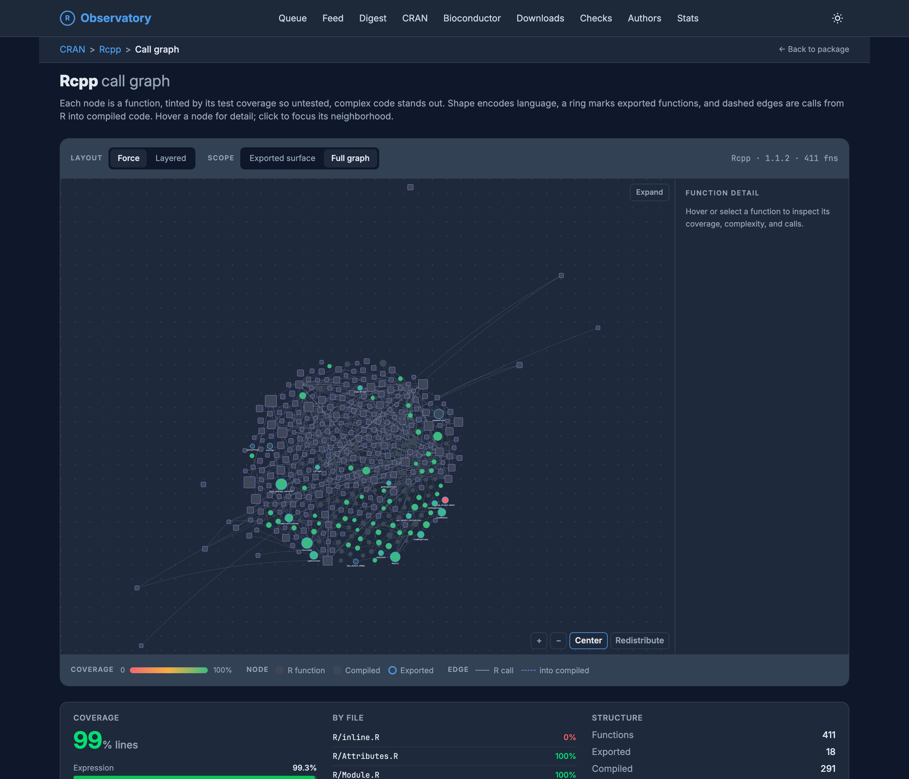Click the evalCpp exported node
This screenshot has height=779, width=909.
click(270, 446)
